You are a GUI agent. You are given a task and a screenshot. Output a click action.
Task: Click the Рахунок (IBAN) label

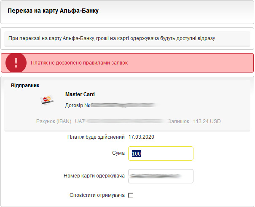[x=54, y=121]
